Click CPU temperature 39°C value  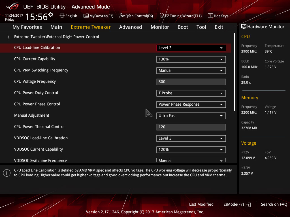click(x=268, y=51)
